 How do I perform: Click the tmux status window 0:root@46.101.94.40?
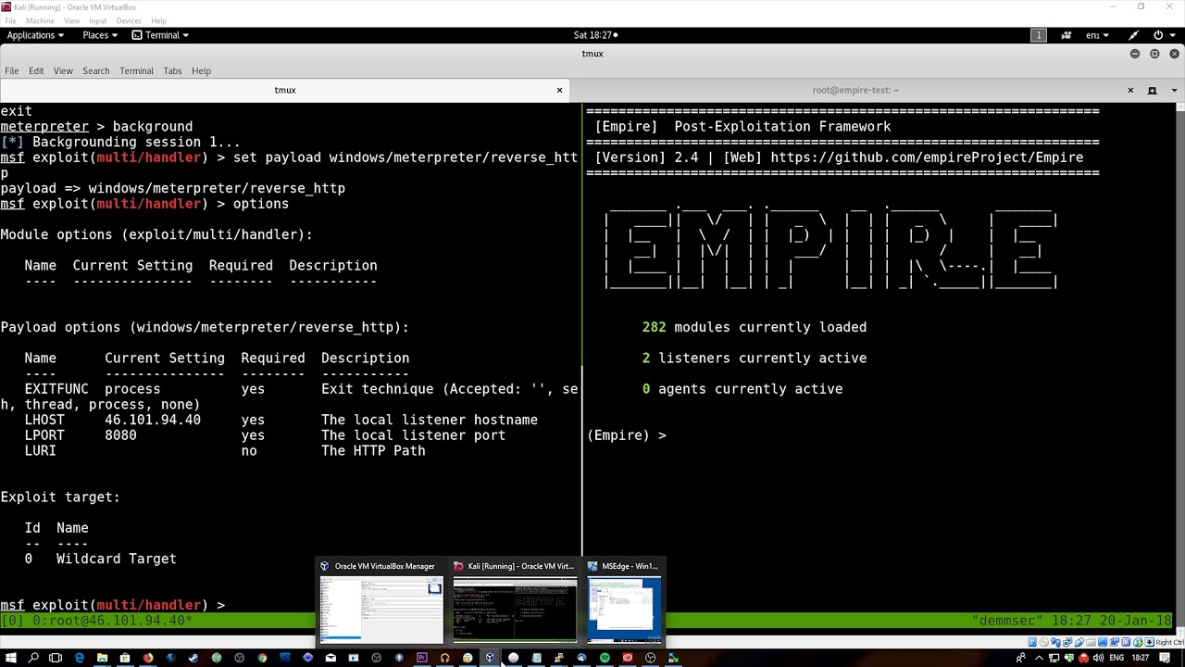(112, 621)
